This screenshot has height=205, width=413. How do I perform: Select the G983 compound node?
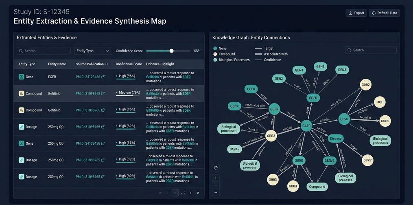pos(273,180)
